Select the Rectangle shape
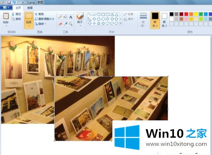The image size is (212, 155). [103, 15]
